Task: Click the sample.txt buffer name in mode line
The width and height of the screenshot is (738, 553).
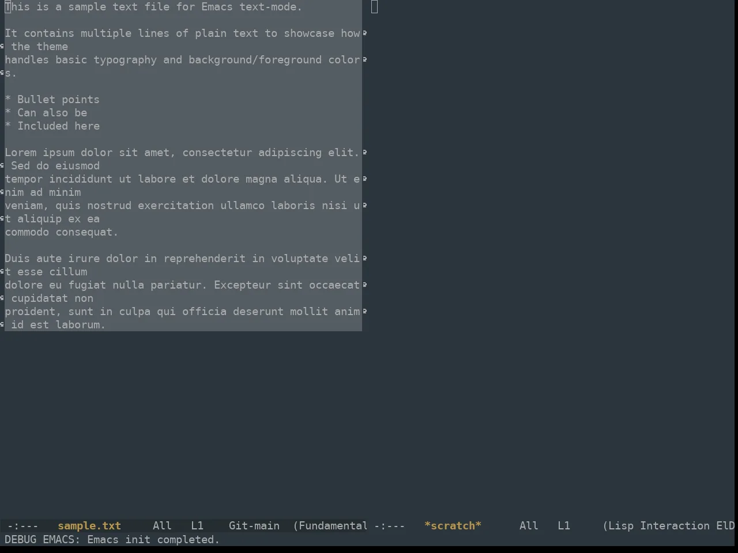Action: [x=89, y=525]
